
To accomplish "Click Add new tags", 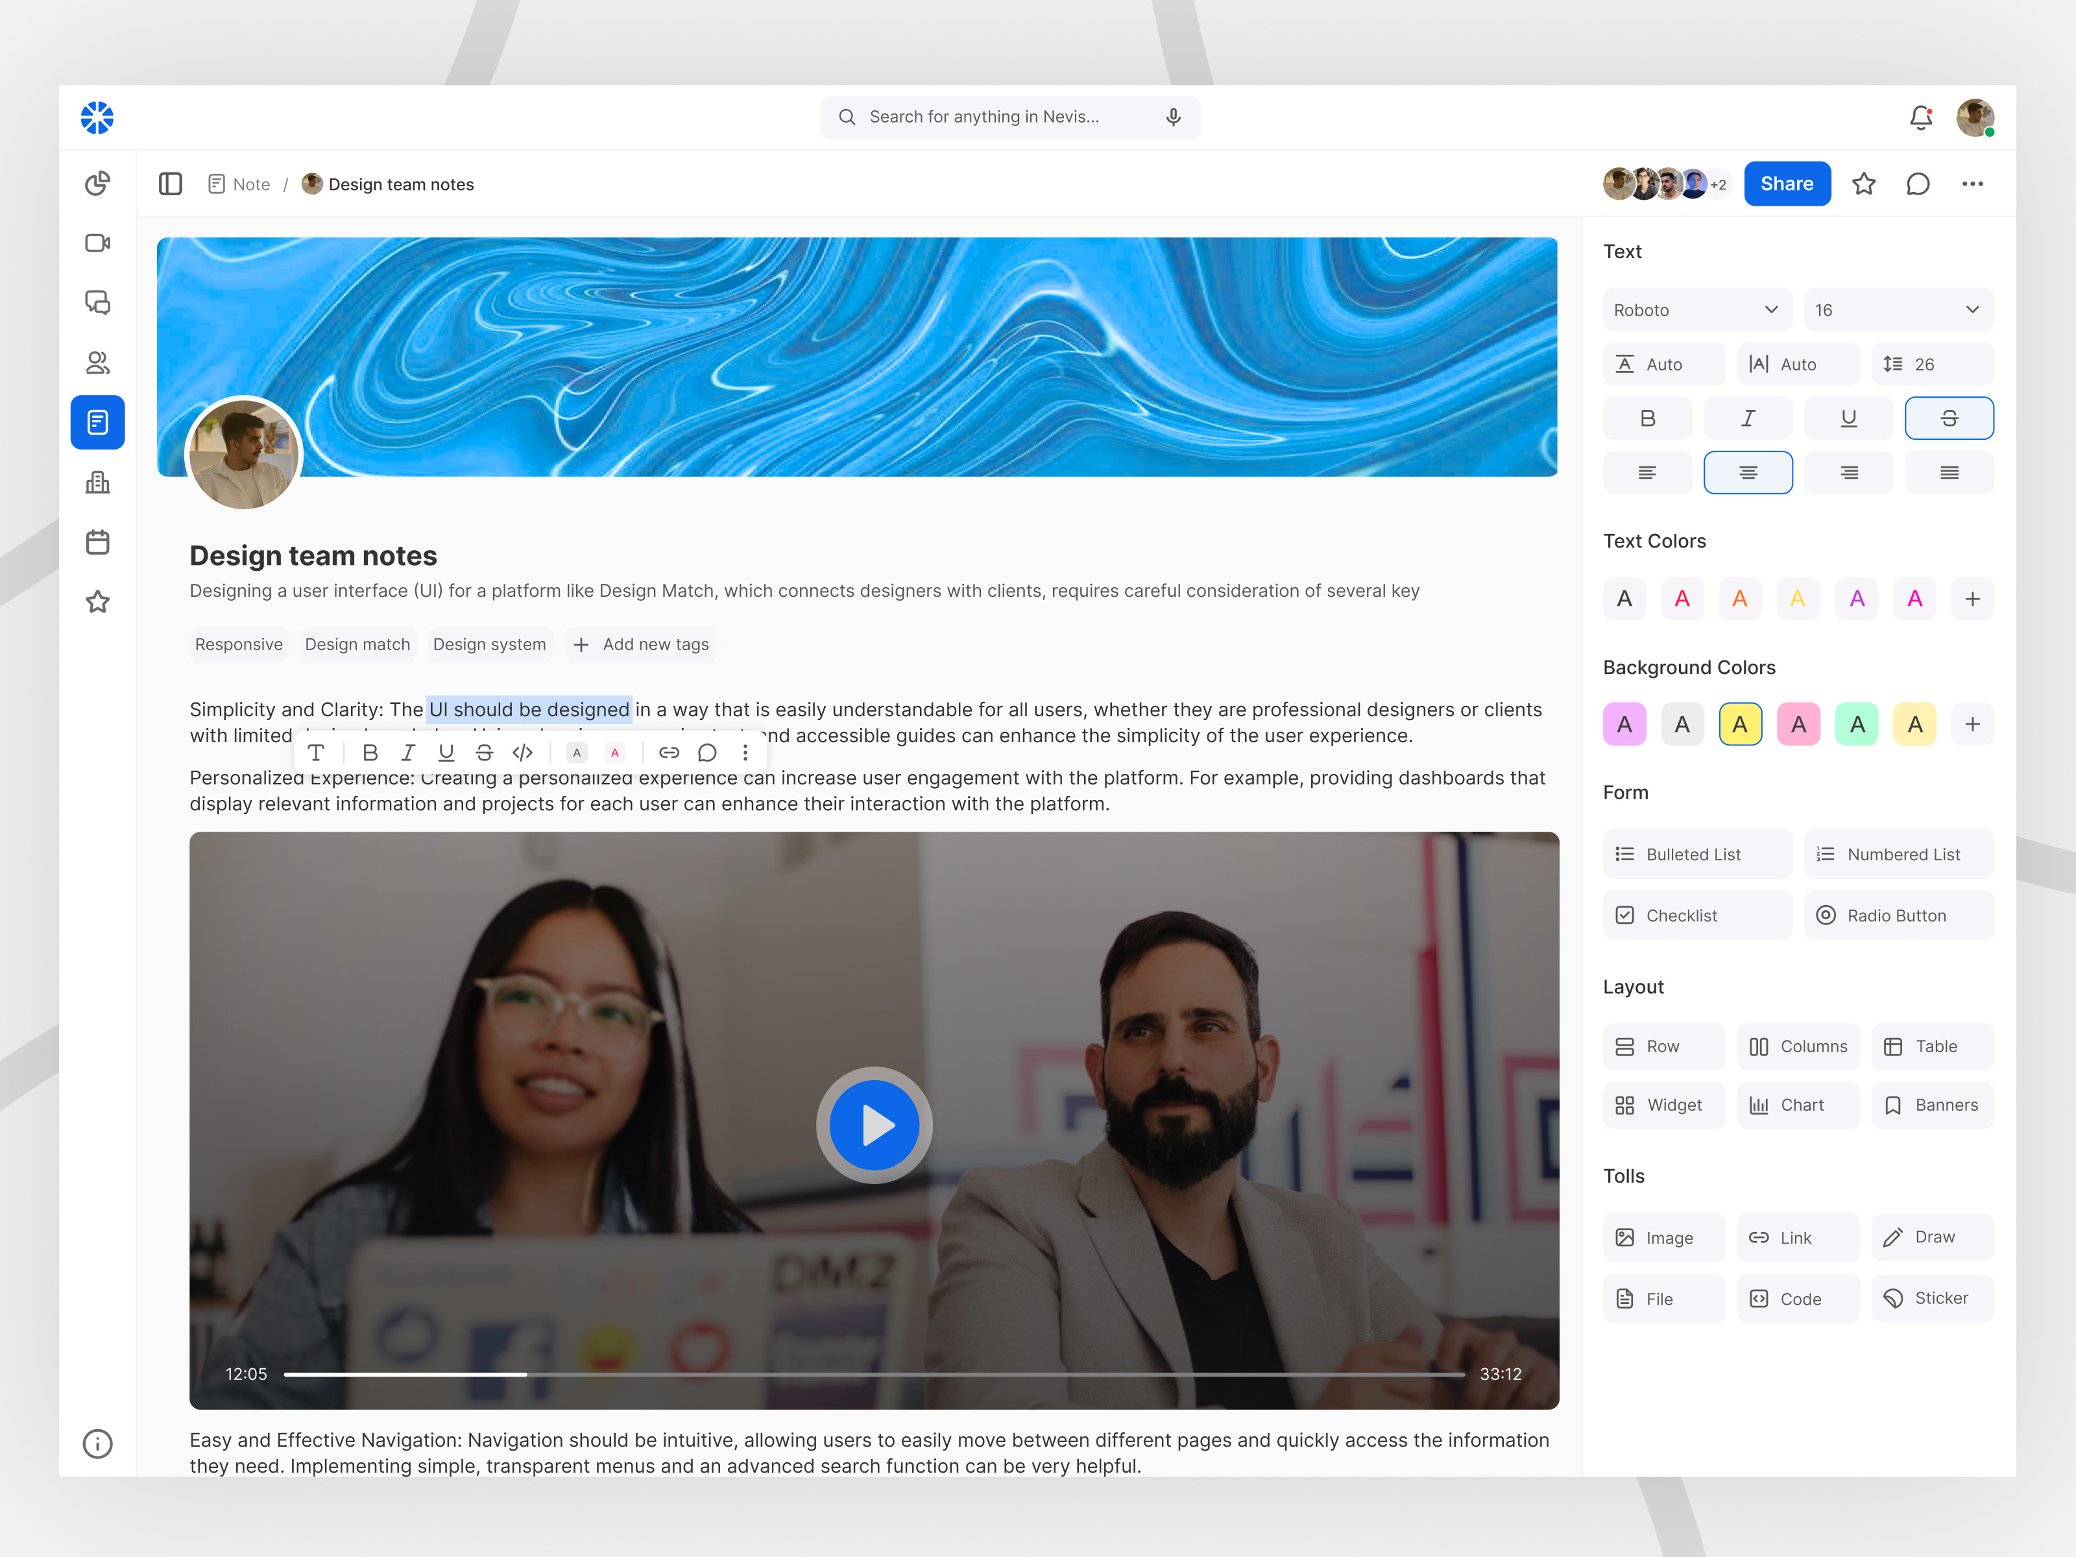I will click(x=641, y=645).
